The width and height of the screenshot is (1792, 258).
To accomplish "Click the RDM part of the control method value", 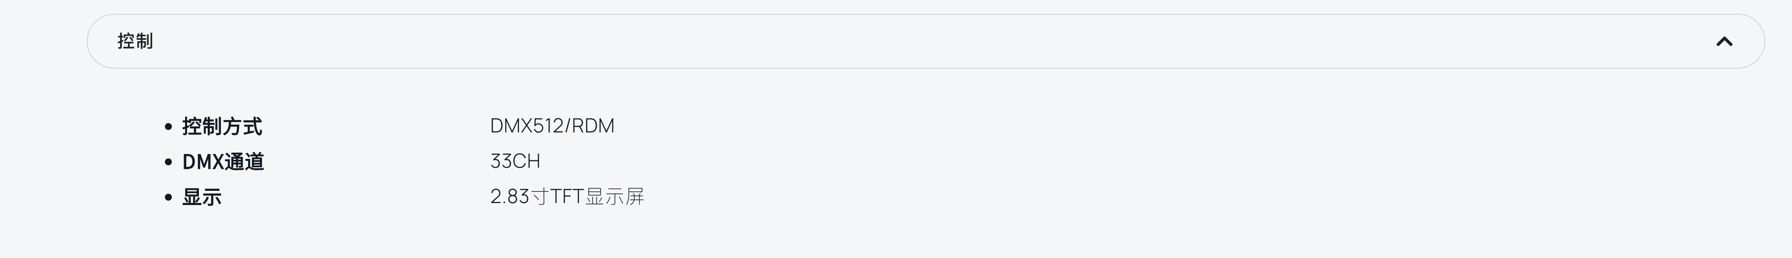I will [593, 126].
